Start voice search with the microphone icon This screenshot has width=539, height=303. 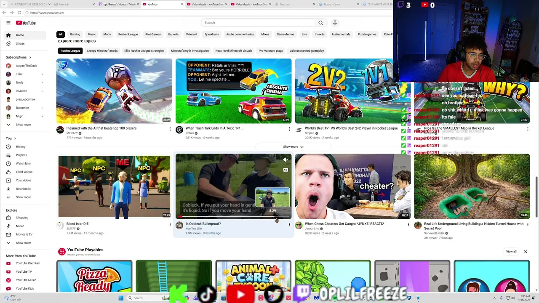[x=335, y=23]
